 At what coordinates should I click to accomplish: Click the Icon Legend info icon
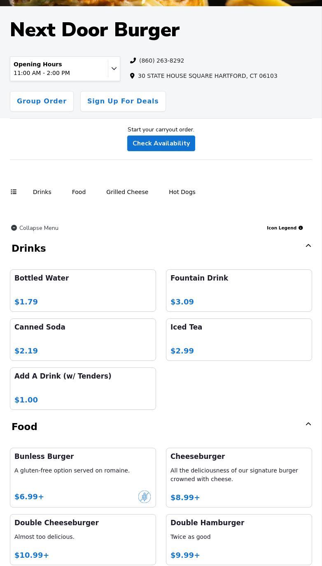(x=301, y=228)
